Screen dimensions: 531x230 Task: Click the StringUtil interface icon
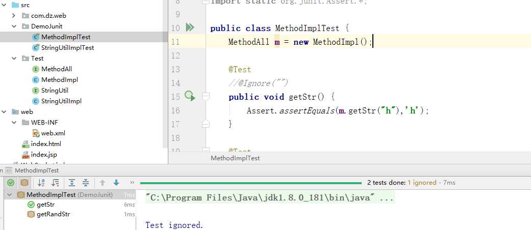36,91
